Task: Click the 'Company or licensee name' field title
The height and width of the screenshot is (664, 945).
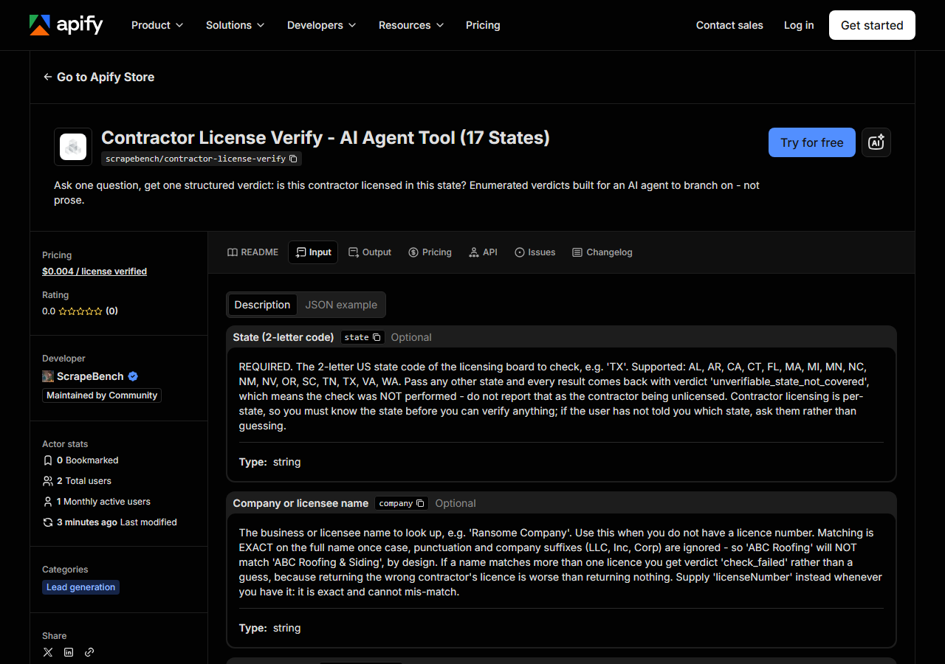Action: 300,503
